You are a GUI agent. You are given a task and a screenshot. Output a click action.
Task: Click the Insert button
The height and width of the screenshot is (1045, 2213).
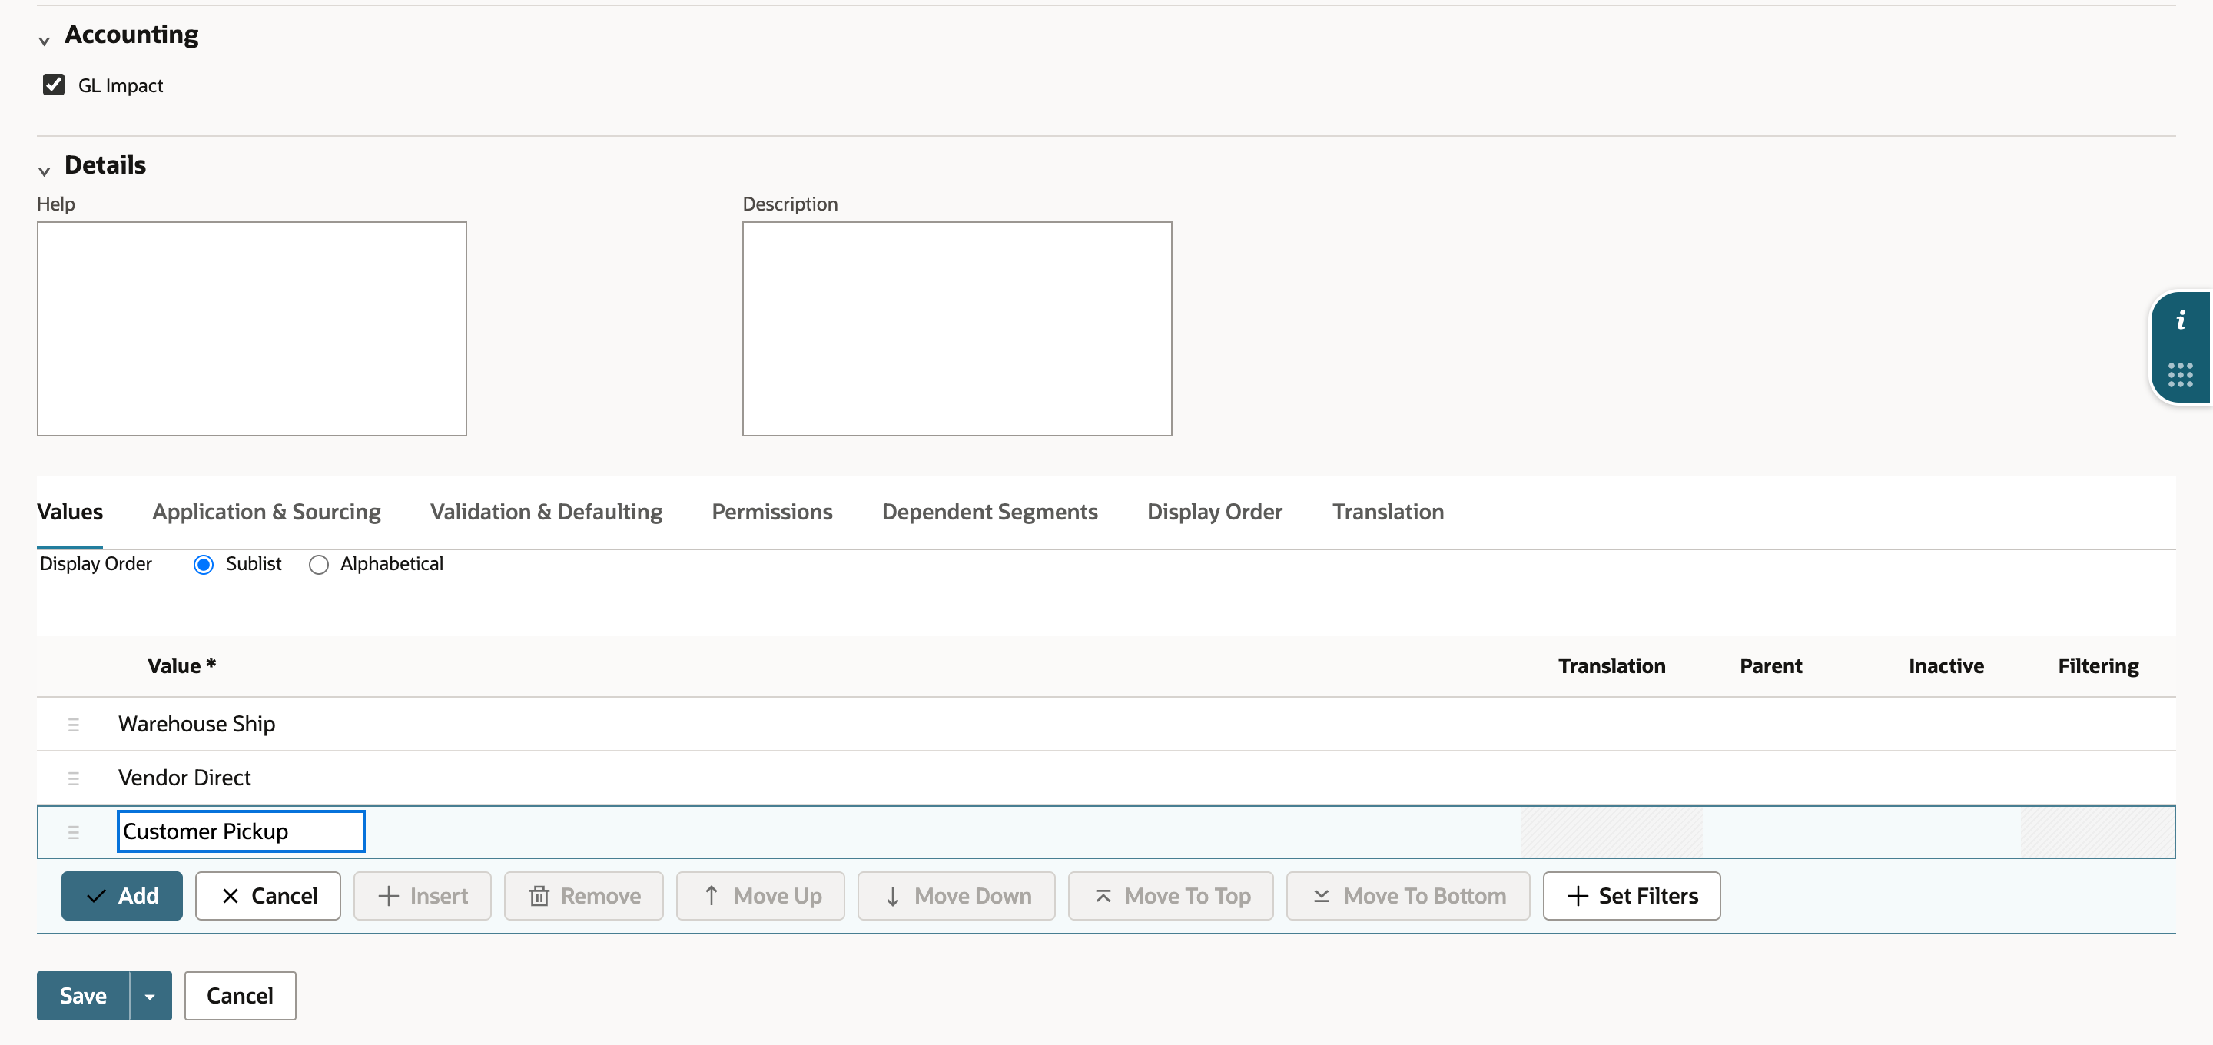(423, 897)
